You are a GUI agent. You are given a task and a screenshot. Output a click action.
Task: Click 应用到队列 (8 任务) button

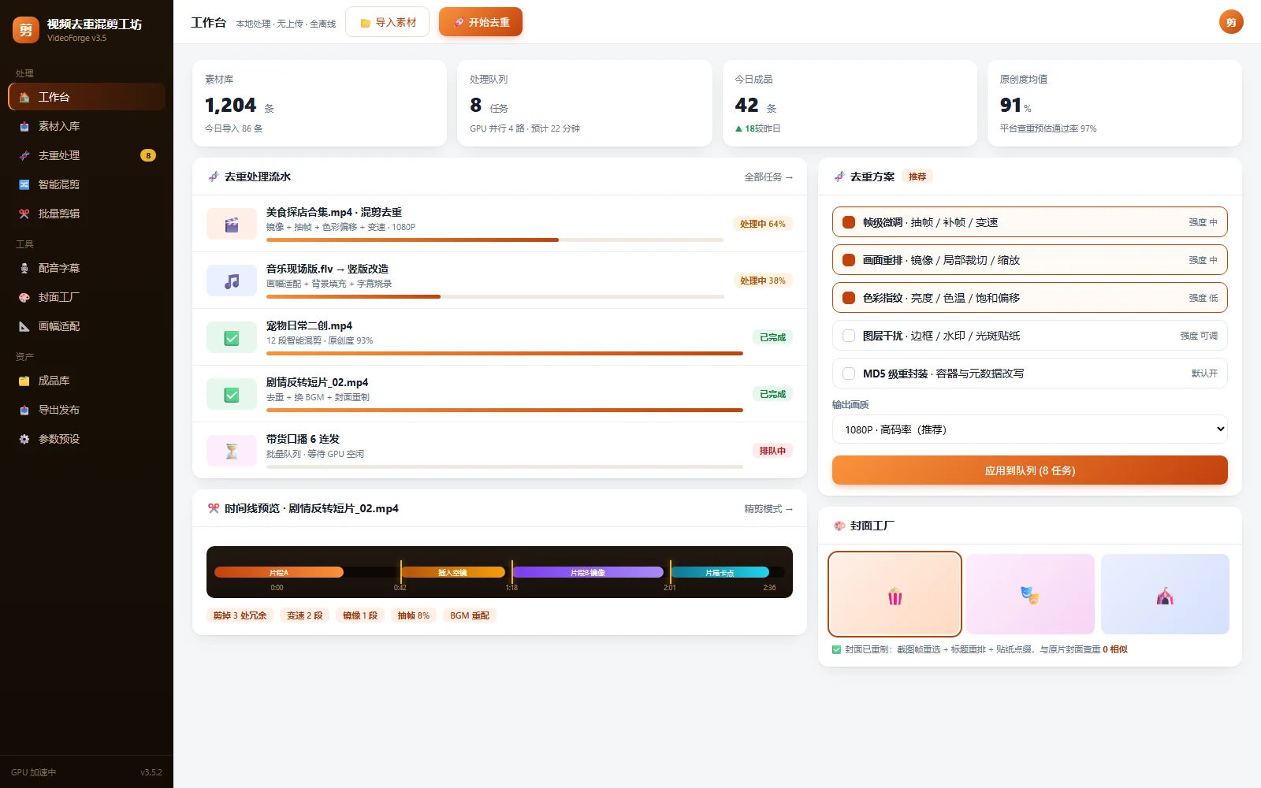pyautogui.click(x=1030, y=470)
